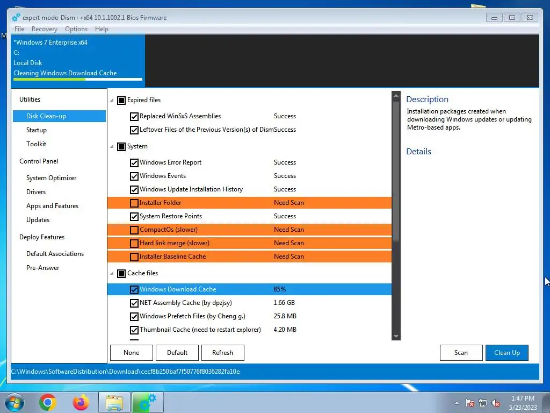
Task: Click Need Scan status for Installer Folder
Action: coord(289,203)
